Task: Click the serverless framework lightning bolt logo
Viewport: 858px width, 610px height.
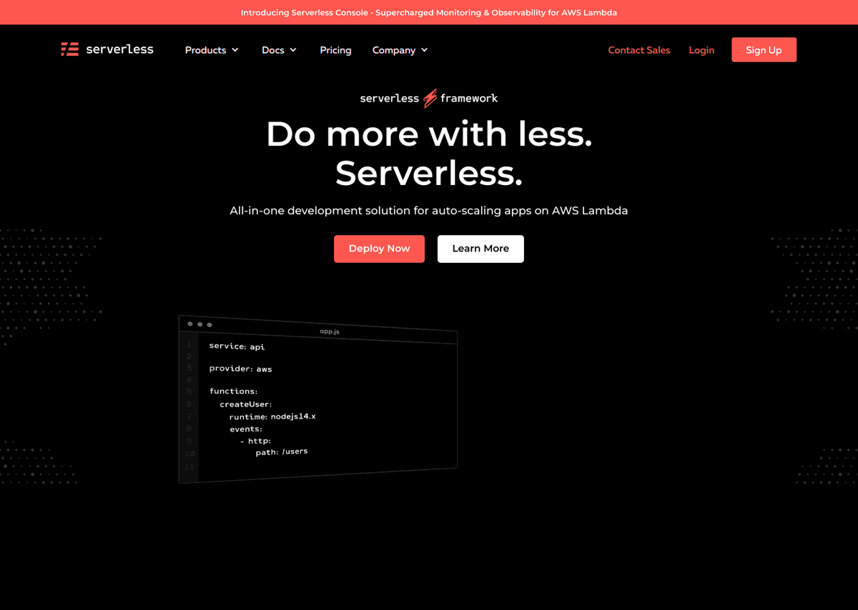Action: (430, 99)
